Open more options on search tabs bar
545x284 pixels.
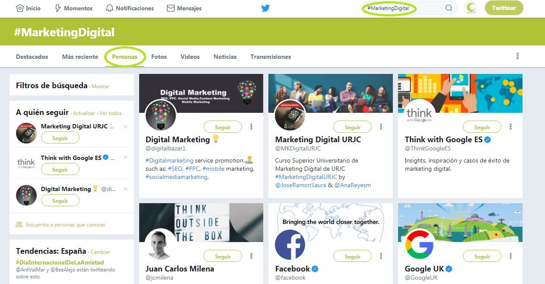(517, 56)
